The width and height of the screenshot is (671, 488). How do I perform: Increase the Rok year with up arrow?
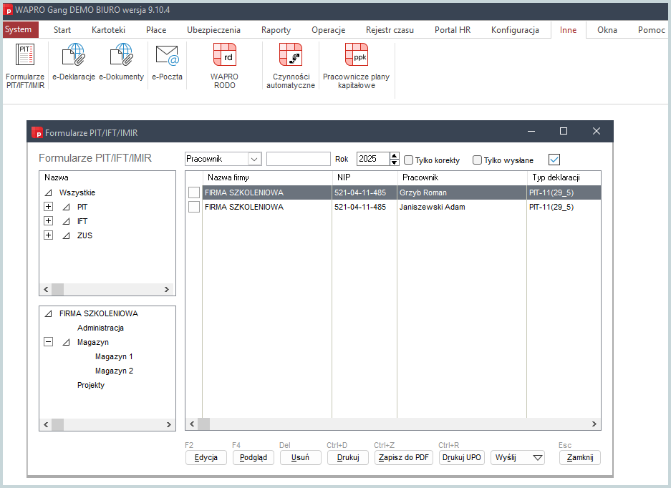(394, 155)
